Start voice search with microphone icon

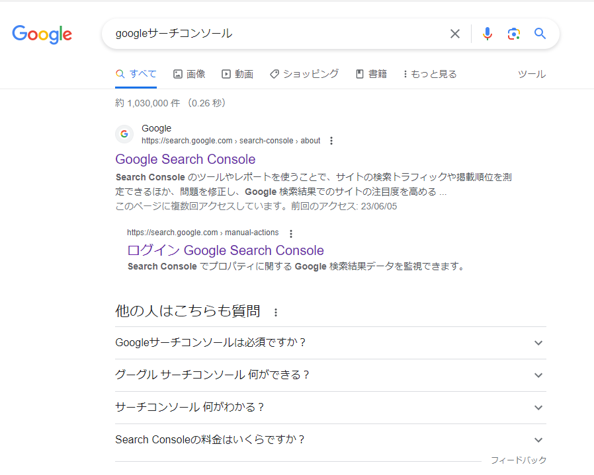488,34
